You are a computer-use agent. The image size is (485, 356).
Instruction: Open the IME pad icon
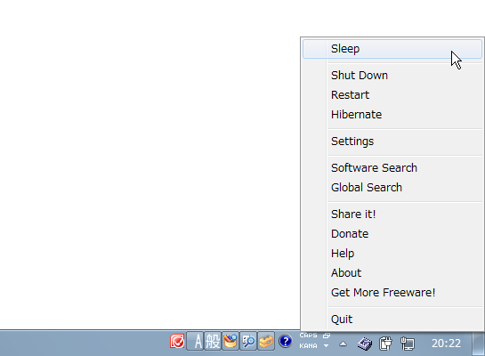(x=230, y=342)
